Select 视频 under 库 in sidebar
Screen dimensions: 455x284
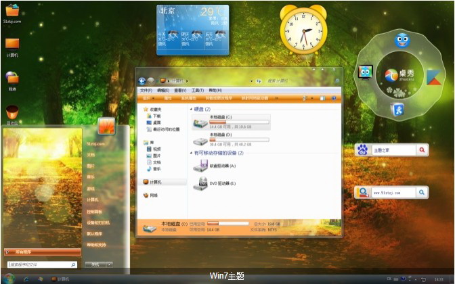[154, 149]
